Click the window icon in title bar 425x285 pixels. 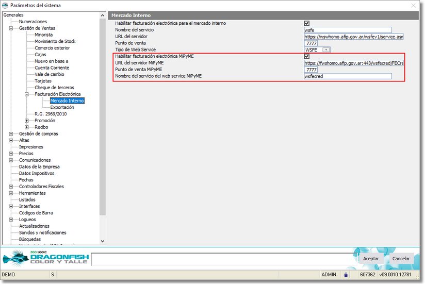coord(6,5)
